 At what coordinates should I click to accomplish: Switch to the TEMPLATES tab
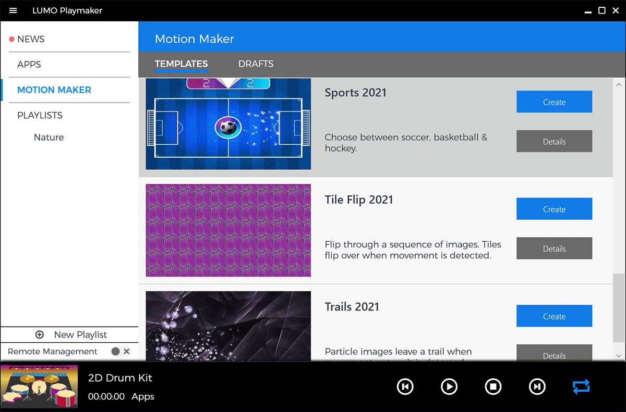pos(181,64)
